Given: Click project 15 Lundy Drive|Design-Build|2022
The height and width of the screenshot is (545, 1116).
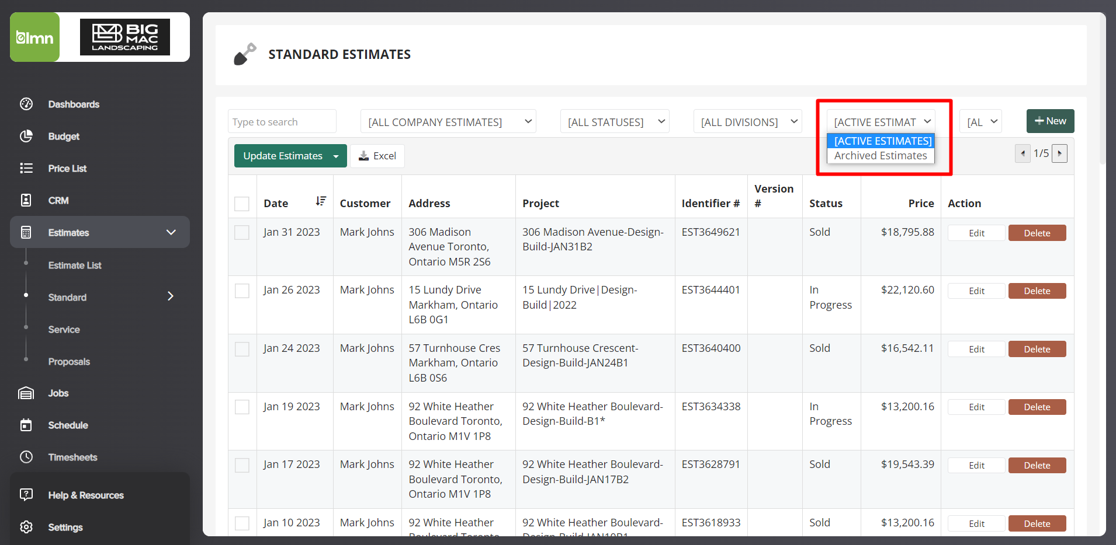Looking at the screenshot, I should point(580,297).
